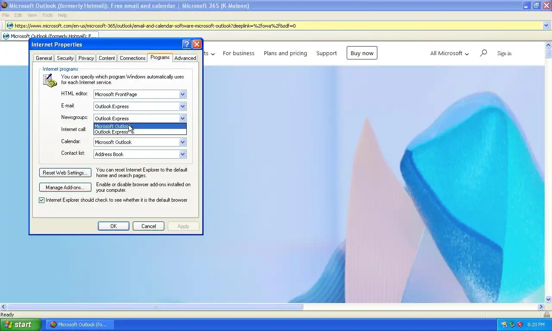The height and width of the screenshot is (331, 552).
Task: Close the Internet Properties dialog
Action: (197, 44)
